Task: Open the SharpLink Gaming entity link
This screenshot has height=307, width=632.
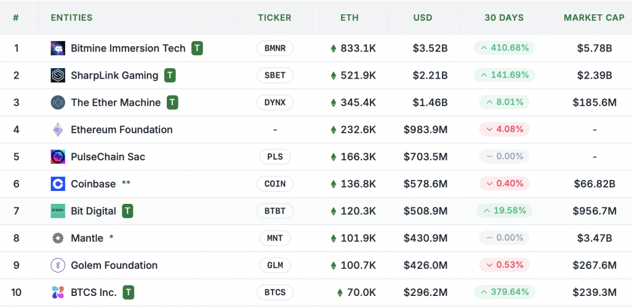Action: 114,76
